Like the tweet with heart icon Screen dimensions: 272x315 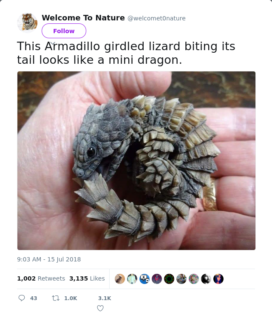100,308
